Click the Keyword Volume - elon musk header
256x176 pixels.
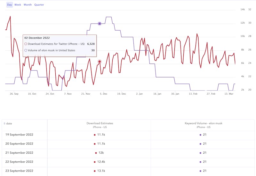point(202,123)
